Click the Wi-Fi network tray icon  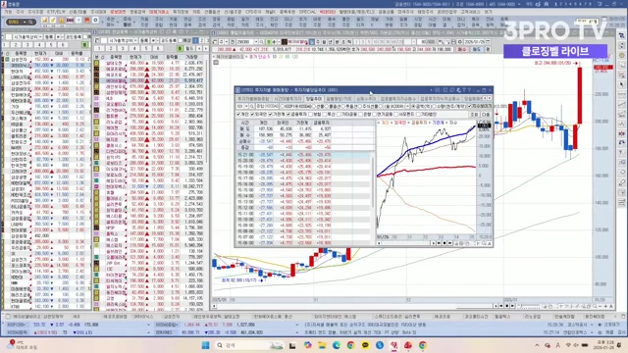(568, 345)
